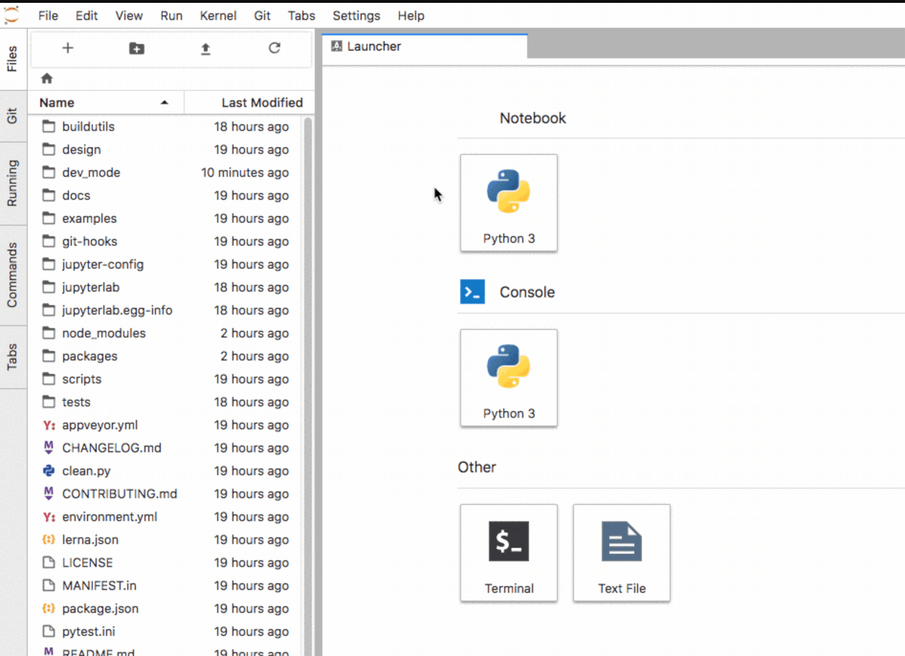Open the Settings menu

coord(356,16)
